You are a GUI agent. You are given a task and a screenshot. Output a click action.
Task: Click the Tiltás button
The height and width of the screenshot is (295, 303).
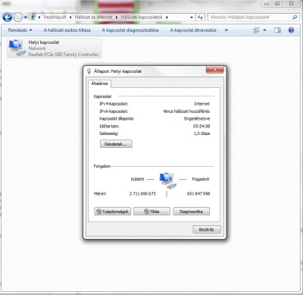tap(151, 212)
